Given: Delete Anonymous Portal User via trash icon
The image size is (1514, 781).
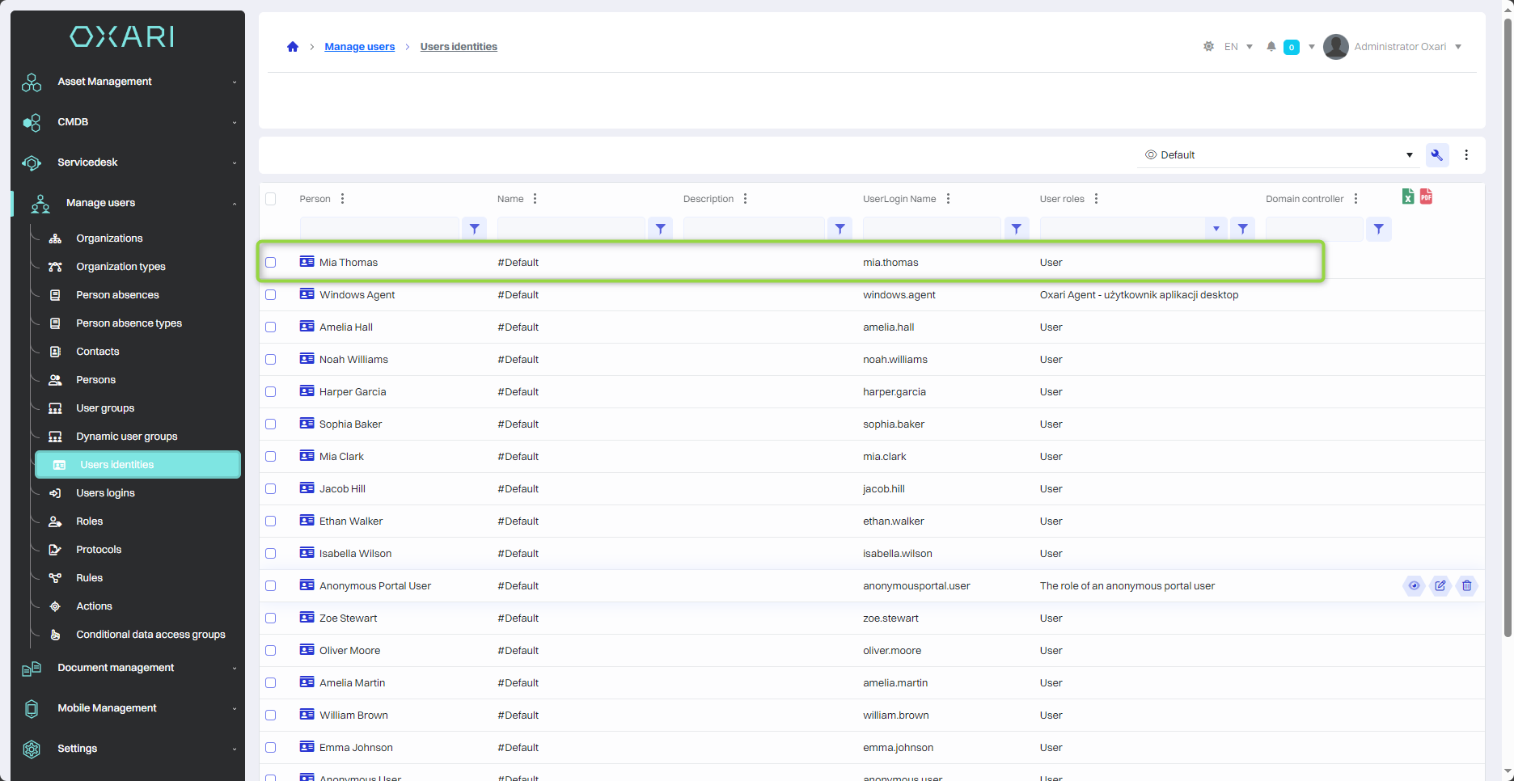Looking at the screenshot, I should tap(1466, 586).
